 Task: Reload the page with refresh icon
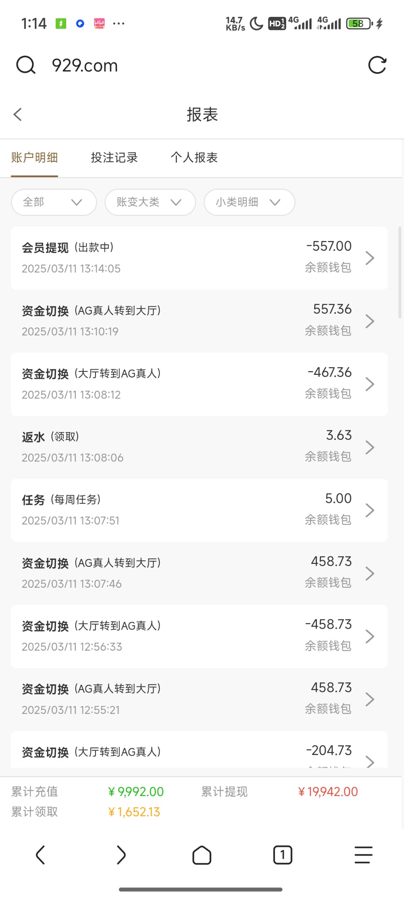[377, 65]
